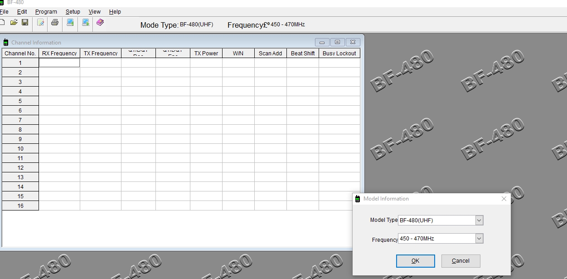The image size is (567, 279).
Task: Open help with the purple book icon
Action: (100, 22)
